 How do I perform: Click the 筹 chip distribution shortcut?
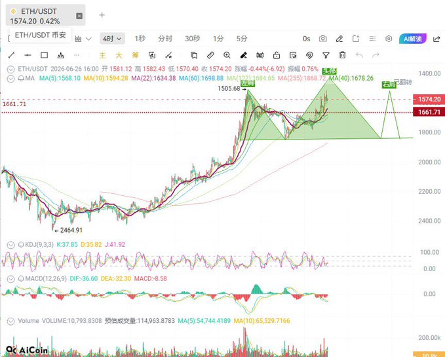(x=136, y=55)
